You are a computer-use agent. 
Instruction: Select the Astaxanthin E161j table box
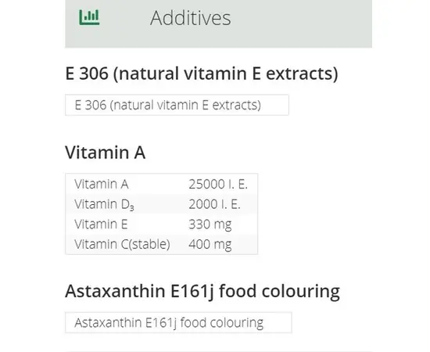(178, 322)
